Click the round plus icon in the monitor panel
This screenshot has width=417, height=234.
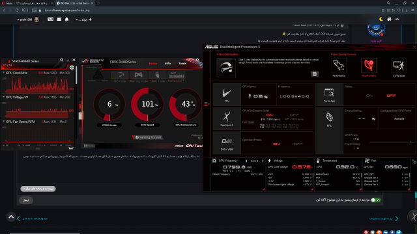72,68
